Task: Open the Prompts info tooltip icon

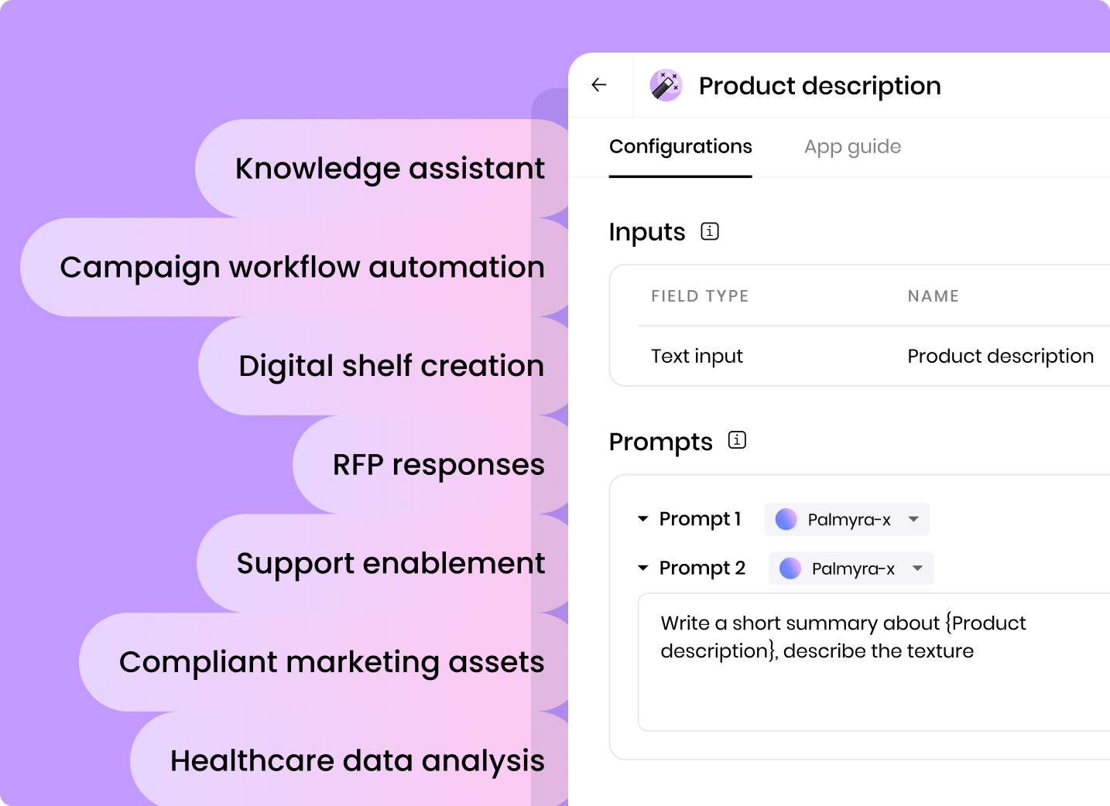Action: point(736,440)
